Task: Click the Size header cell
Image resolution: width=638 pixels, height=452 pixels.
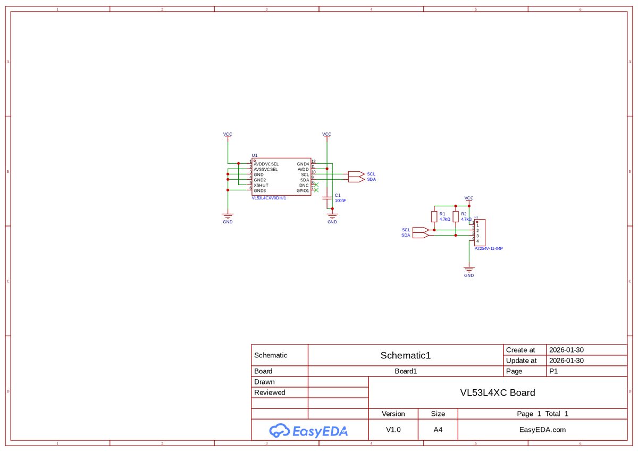Action: (x=438, y=414)
